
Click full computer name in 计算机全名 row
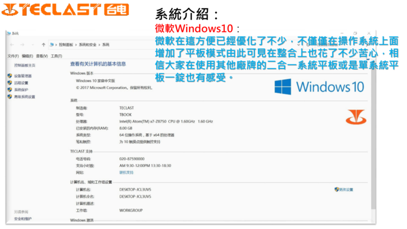135,197
